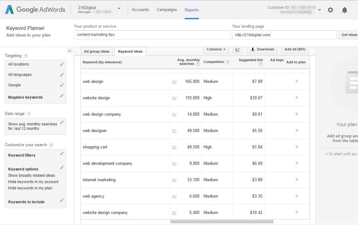
Task: Click the Download button
Action: [262, 49]
